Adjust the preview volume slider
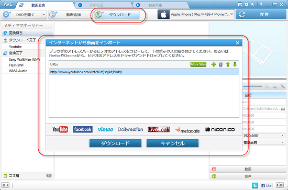The height and width of the screenshot is (190, 288). 253,86
